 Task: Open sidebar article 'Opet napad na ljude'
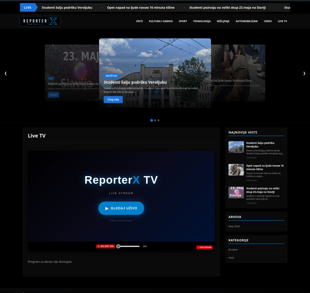pyautogui.click(x=265, y=167)
